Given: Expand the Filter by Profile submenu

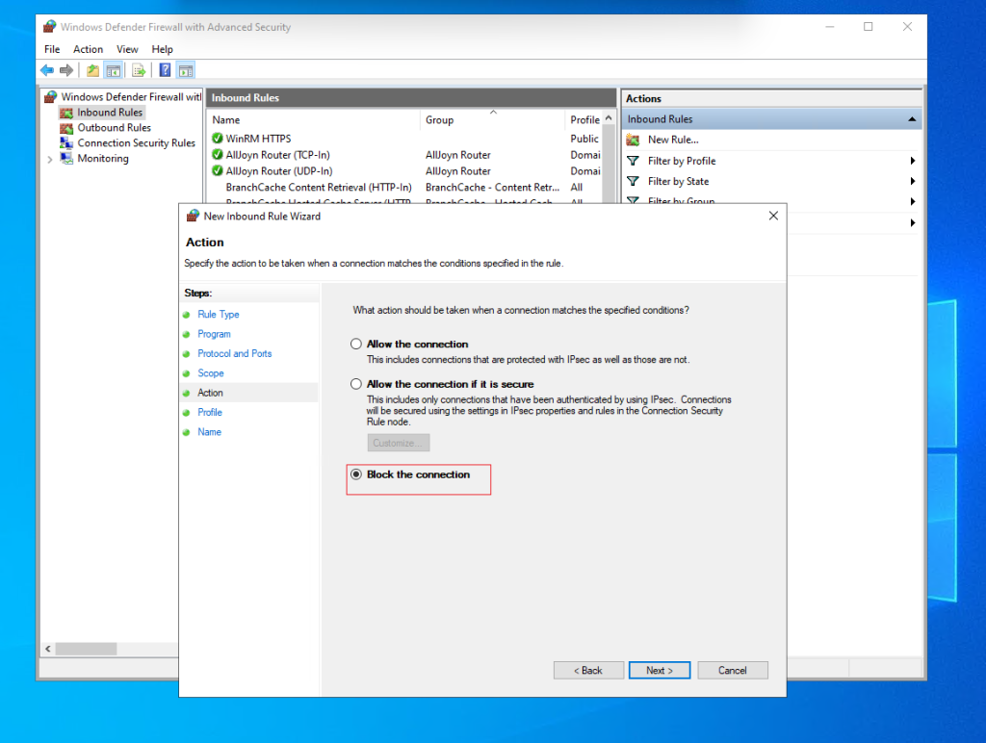Looking at the screenshot, I should pos(912,161).
